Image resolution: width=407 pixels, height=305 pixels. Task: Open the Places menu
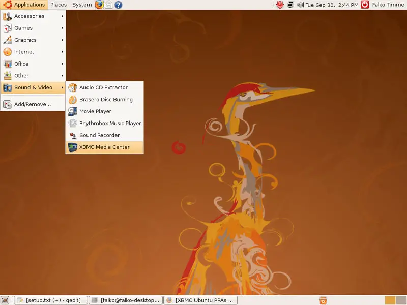[x=59, y=5]
